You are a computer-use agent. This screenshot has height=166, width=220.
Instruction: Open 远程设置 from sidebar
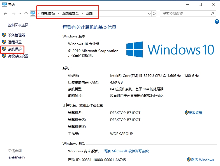pyautogui.click(x=15, y=42)
